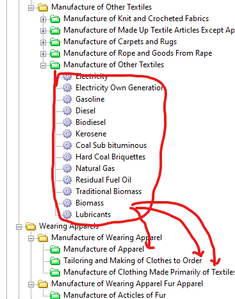The height and width of the screenshot is (299, 235).
Task: Expand Manufacture of Rope and Goods node
Action: tap(43, 54)
